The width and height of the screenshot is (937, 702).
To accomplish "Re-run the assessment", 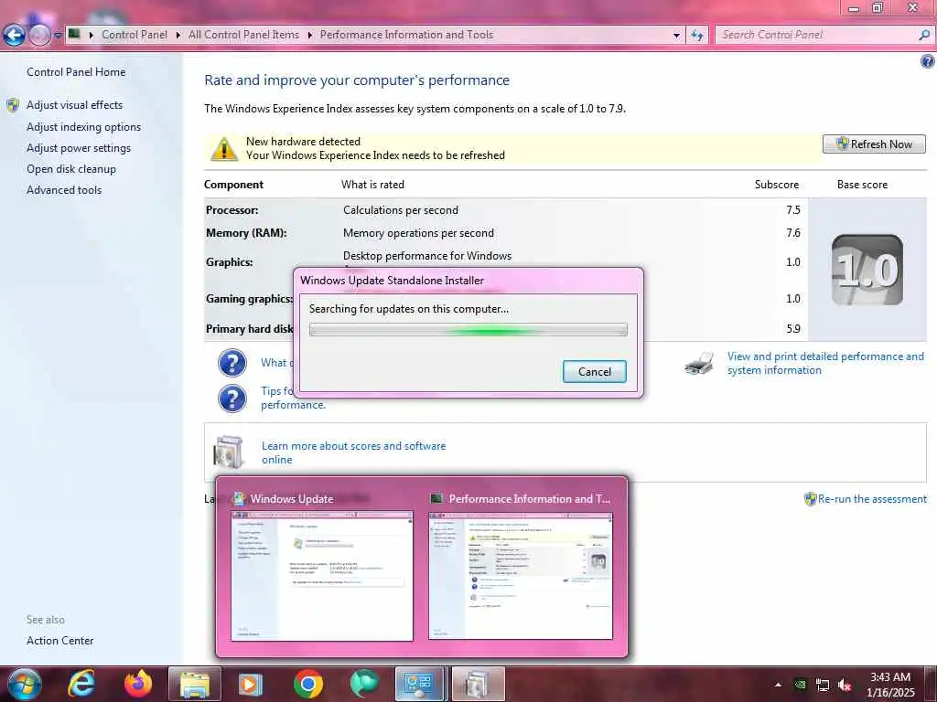I will (x=872, y=499).
